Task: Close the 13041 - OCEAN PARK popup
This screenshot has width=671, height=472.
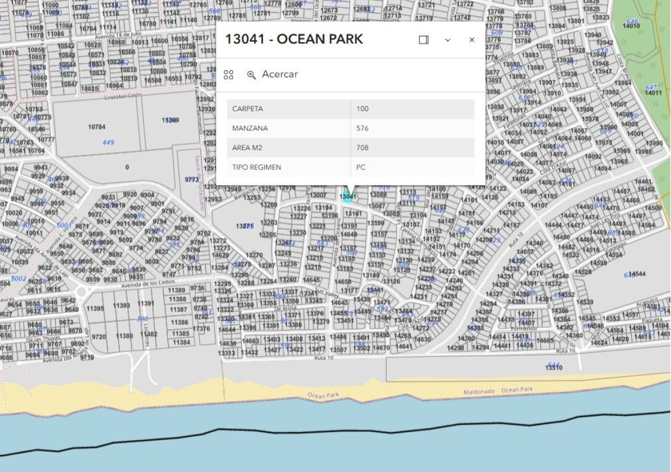Action: [x=471, y=40]
